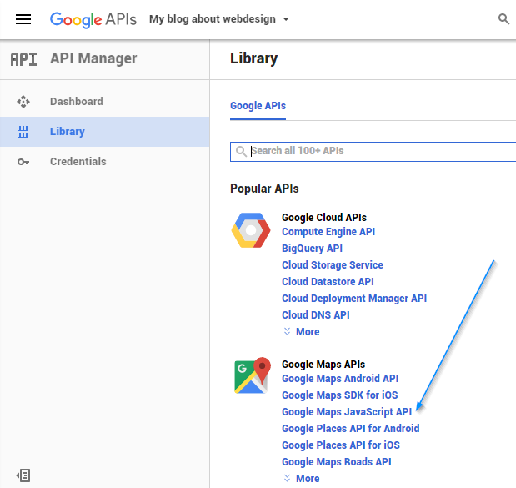Expand More under Google Cloud APIs

pos(302,332)
